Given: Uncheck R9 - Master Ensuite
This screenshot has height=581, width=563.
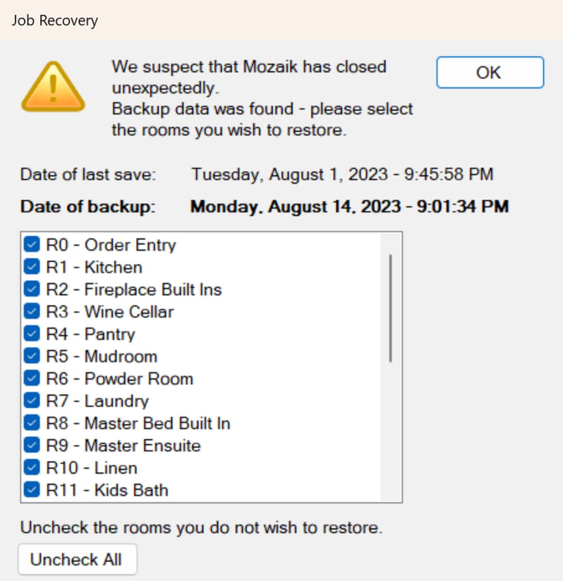Looking at the screenshot, I should coord(32,445).
